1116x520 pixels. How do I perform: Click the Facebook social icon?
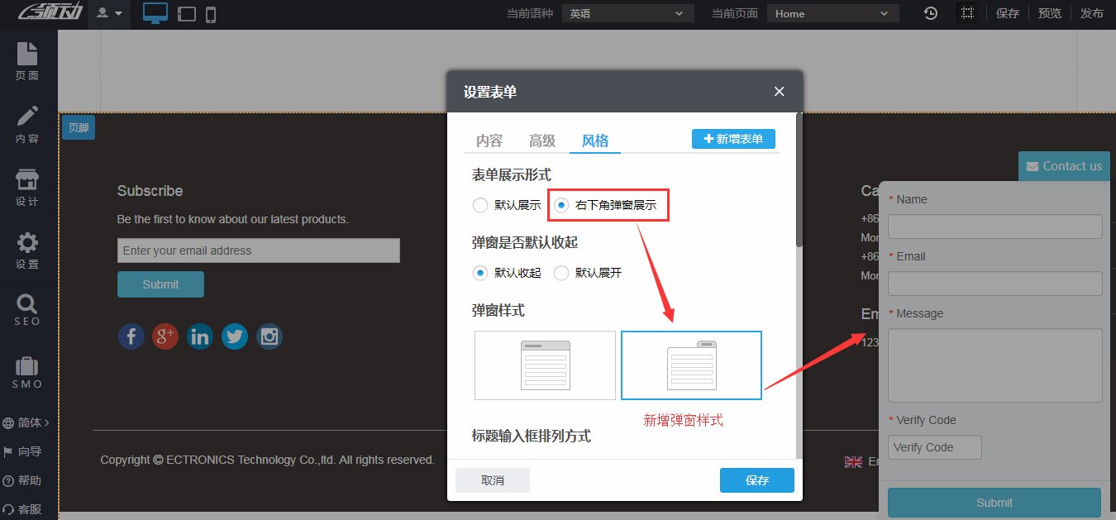click(131, 336)
